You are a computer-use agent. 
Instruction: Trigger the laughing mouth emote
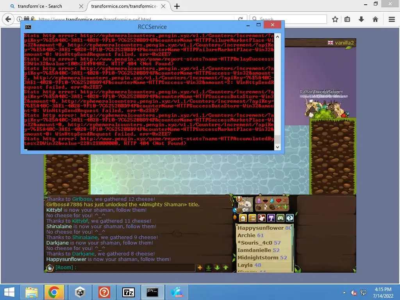pyautogui.click(x=266, y=201)
